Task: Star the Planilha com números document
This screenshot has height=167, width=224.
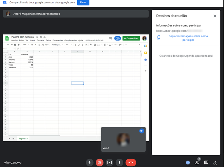Action: 37,37
